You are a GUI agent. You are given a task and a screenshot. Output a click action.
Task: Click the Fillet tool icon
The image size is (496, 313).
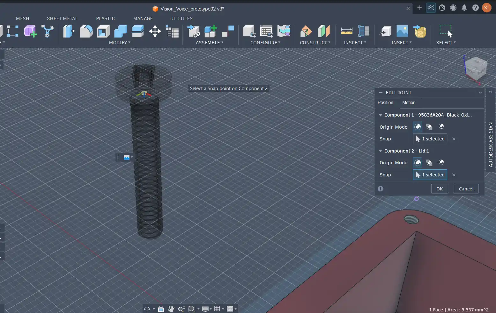[x=86, y=31]
